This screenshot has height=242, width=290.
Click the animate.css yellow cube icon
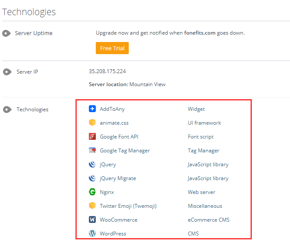(92, 123)
